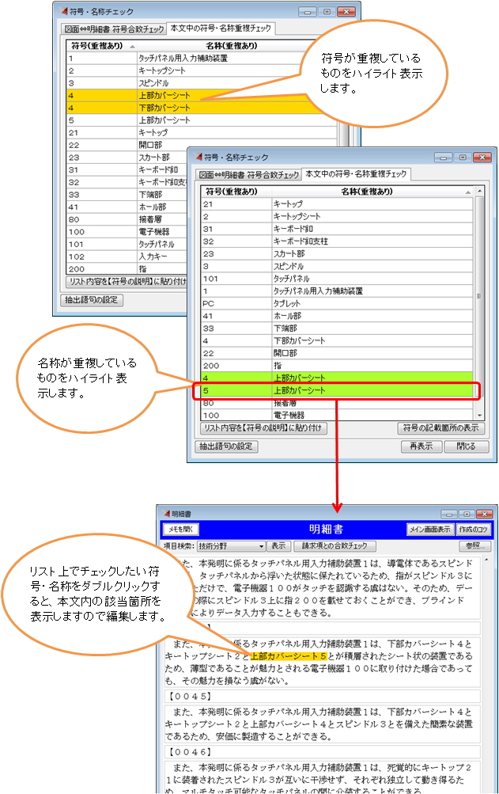
Task: Open 抽出語句の設定 in front window
Action: 225,446
